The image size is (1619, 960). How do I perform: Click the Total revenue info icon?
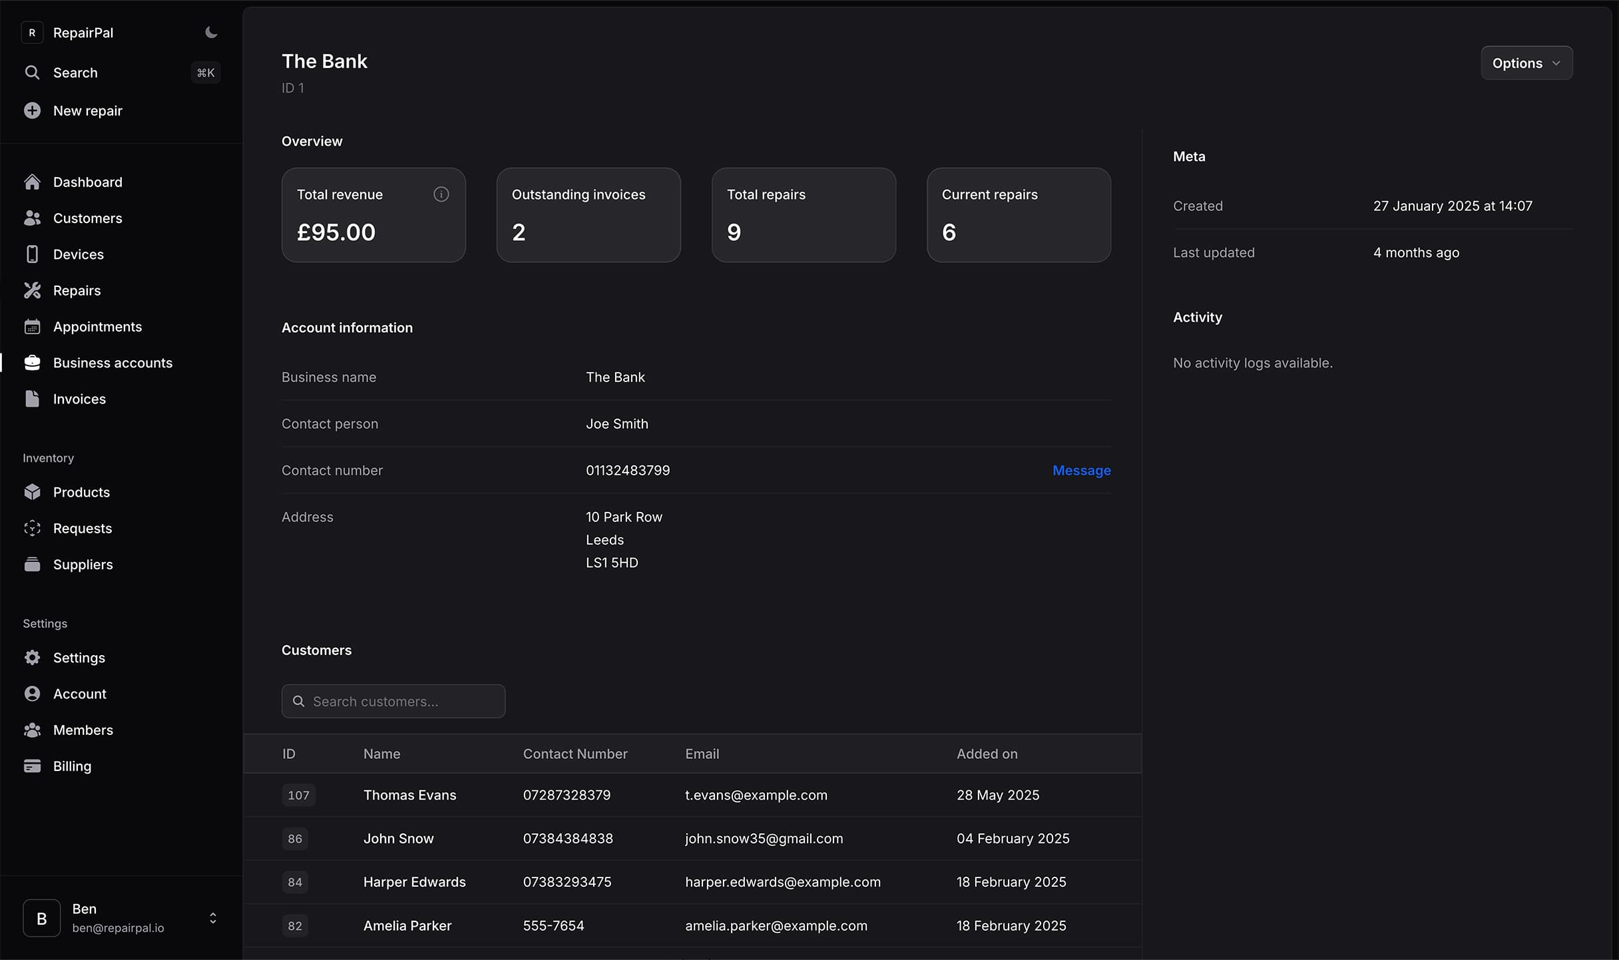pyautogui.click(x=441, y=194)
